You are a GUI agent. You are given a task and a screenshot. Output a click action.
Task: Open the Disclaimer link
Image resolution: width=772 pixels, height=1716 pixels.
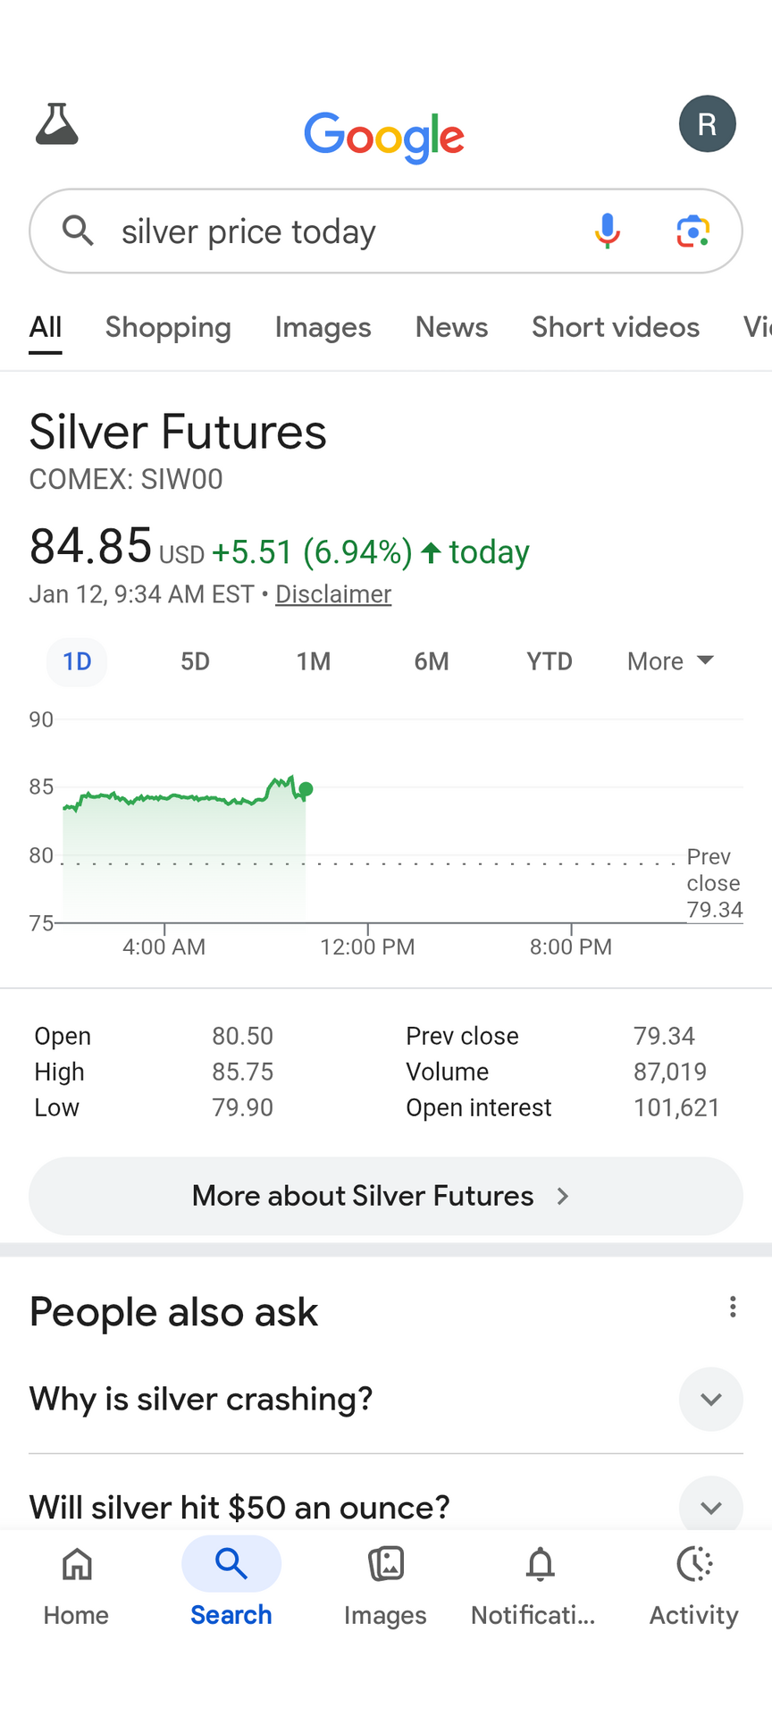pyautogui.click(x=333, y=594)
